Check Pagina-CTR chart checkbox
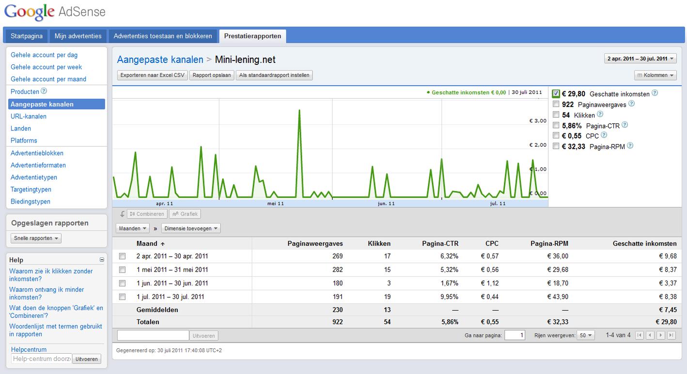687x374 pixels. [556, 125]
